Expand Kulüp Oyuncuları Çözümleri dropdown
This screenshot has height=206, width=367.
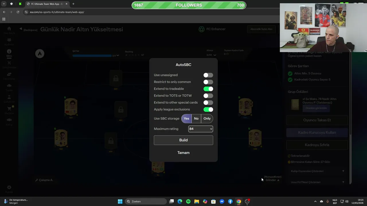317,171
